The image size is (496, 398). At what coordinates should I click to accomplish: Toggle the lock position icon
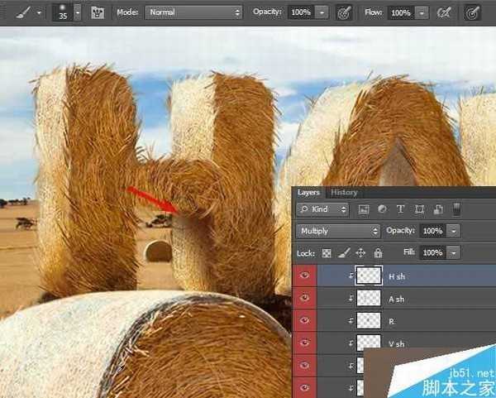click(361, 252)
